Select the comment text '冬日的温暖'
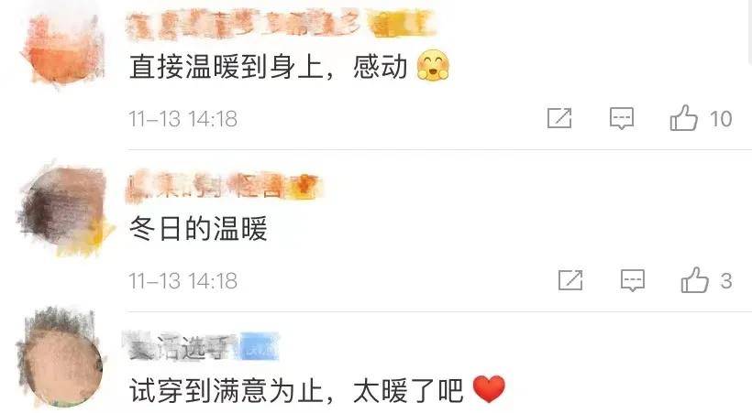The height and width of the screenshot is (413, 752). point(198,228)
